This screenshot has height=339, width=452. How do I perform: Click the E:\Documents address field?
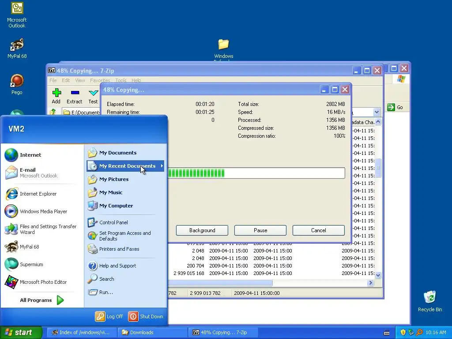click(81, 112)
